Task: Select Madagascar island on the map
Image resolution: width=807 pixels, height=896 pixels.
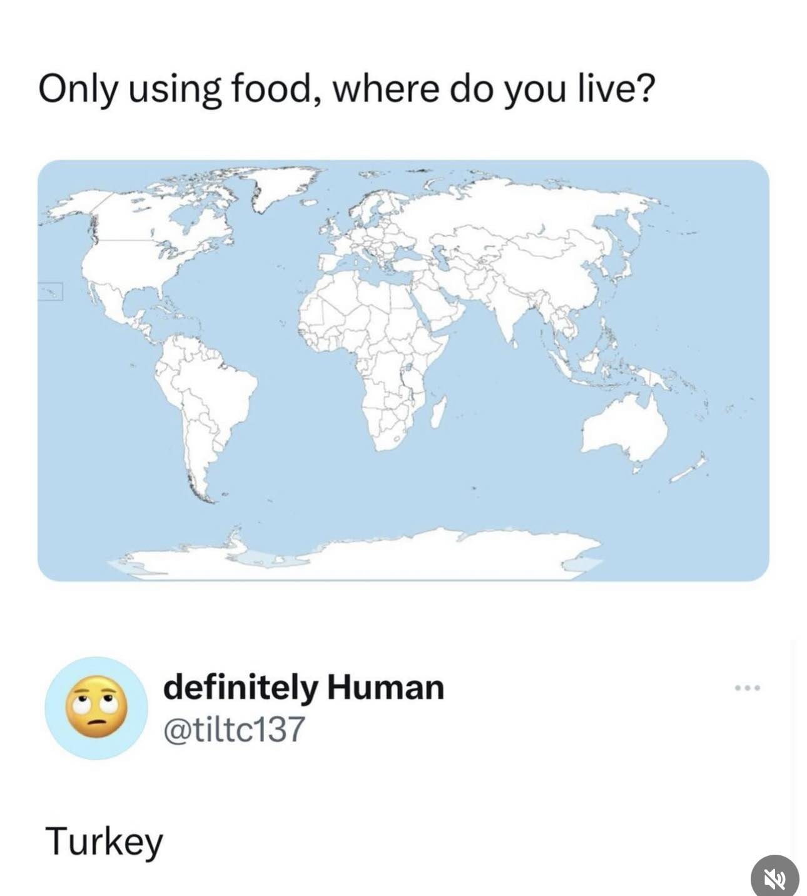Action: point(439,410)
